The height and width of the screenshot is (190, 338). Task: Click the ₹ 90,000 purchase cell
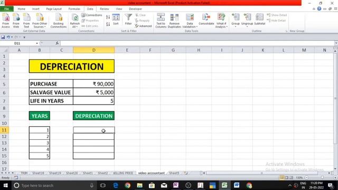click(94, 84)
